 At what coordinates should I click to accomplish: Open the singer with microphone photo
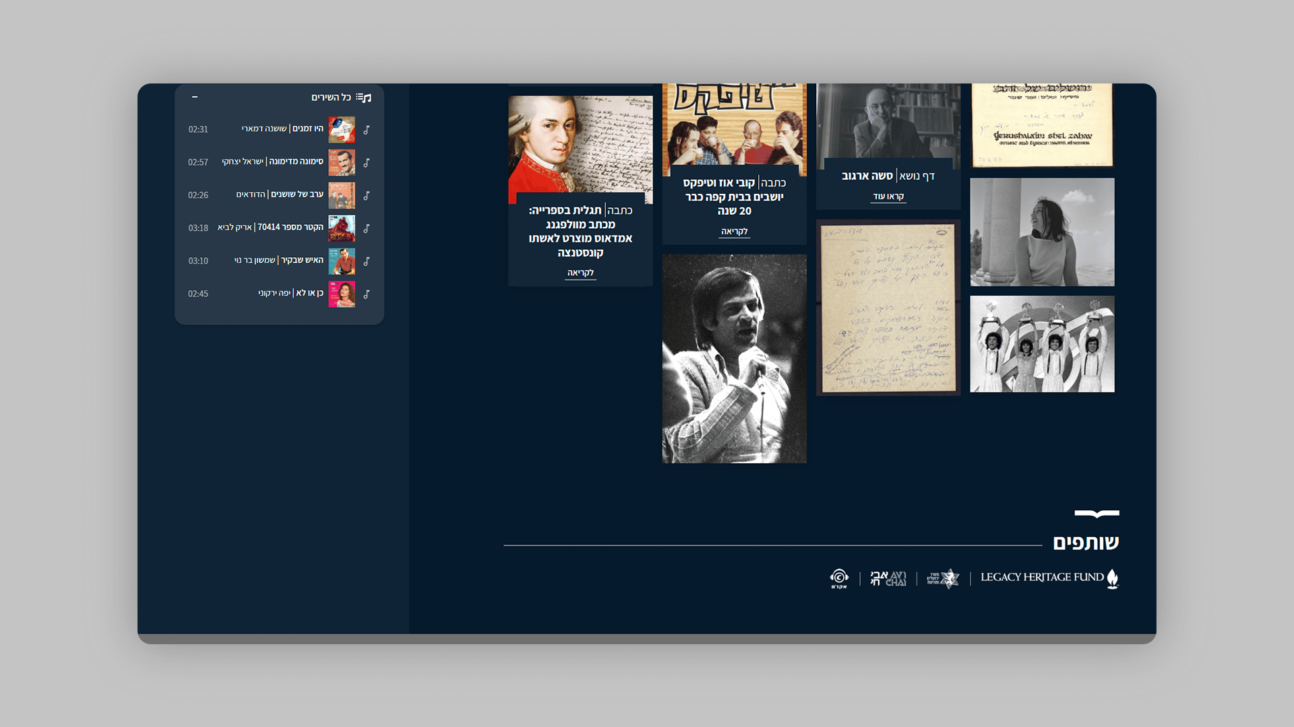734,358
